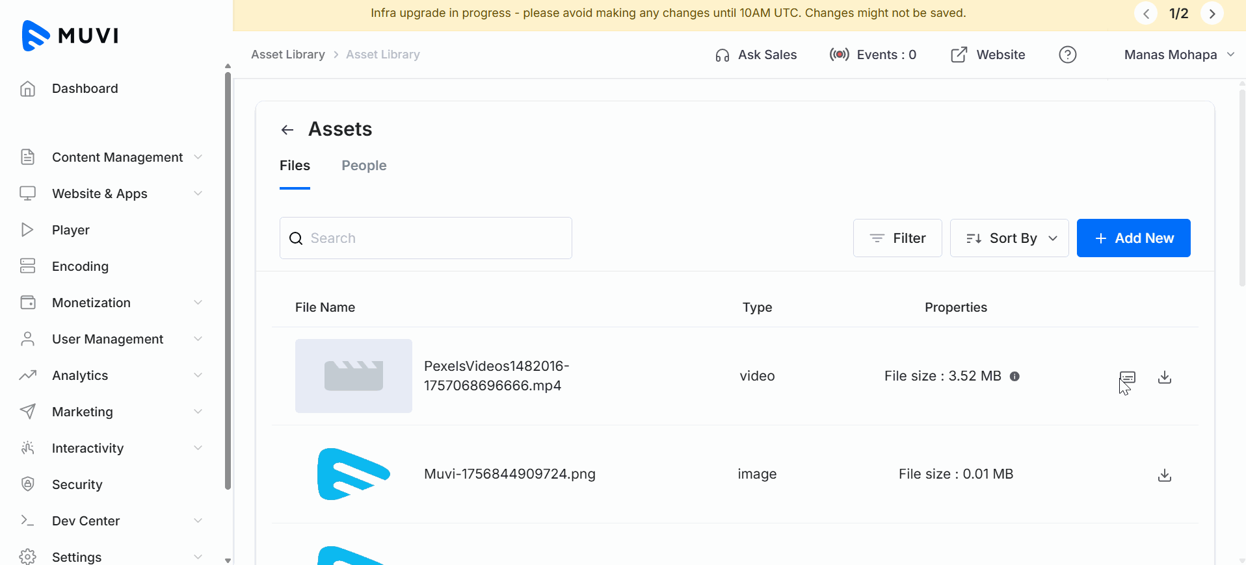Click the File Name column header

[325, 307]
